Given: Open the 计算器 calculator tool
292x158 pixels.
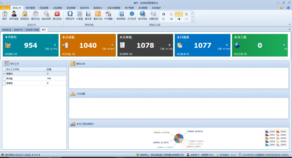Looking at the screenshot, I should 80,15.
